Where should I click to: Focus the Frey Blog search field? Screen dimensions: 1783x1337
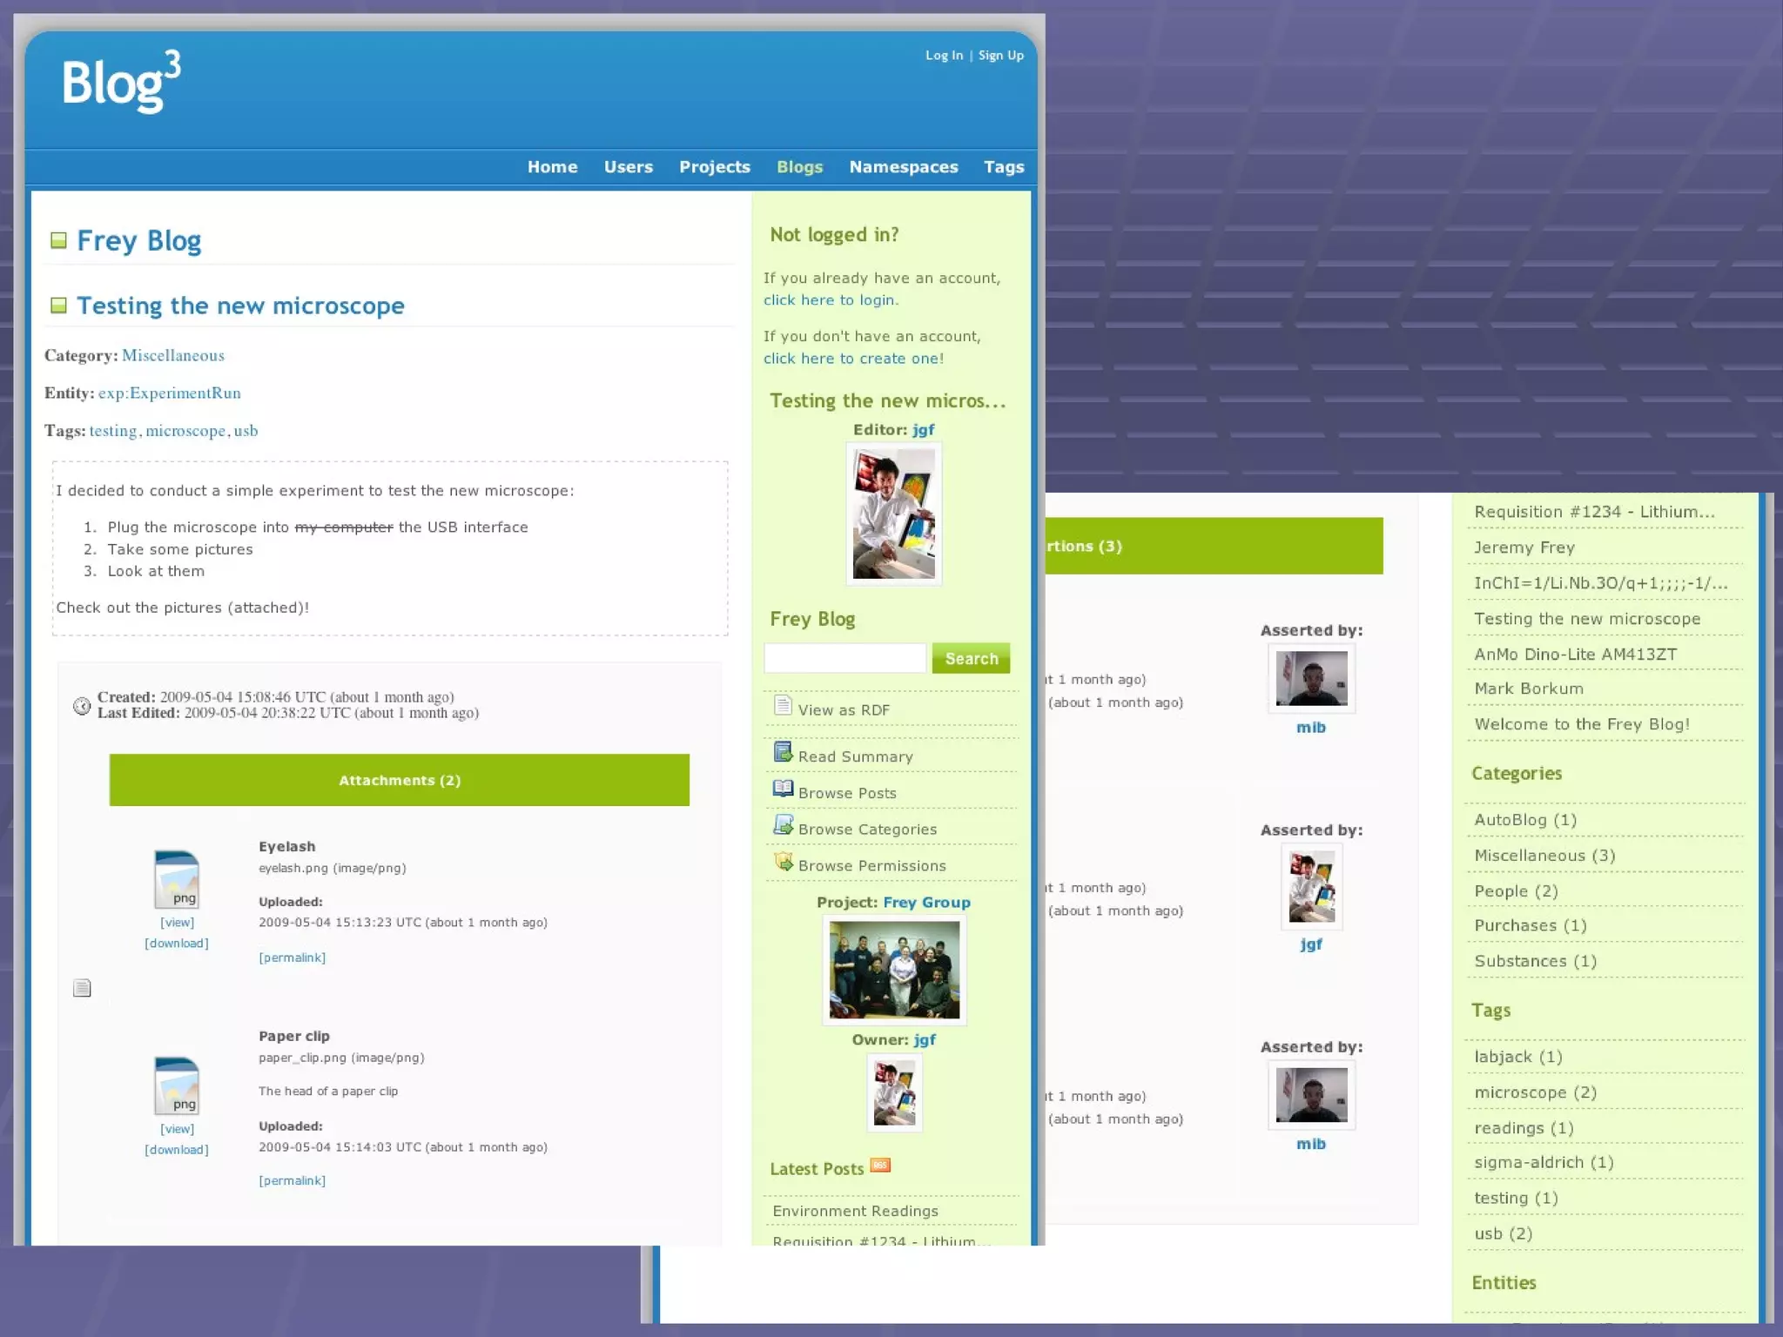[844, 658]
